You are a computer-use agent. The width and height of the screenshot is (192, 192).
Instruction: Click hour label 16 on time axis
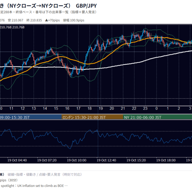[x=67, y=108]
